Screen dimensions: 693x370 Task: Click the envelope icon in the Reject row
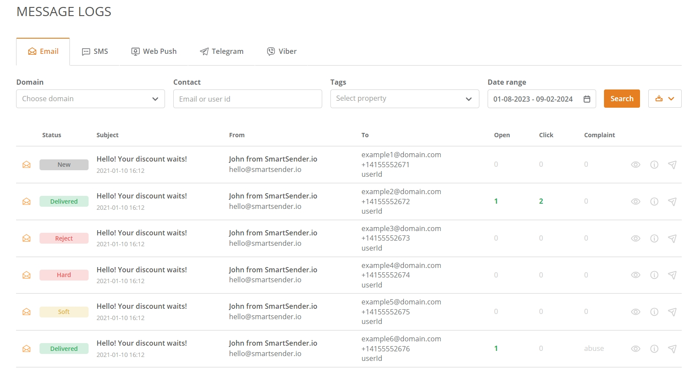[26, 238]
